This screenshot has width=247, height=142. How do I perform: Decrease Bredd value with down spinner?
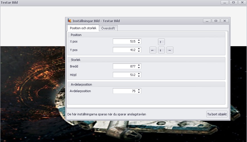point(139,67)
